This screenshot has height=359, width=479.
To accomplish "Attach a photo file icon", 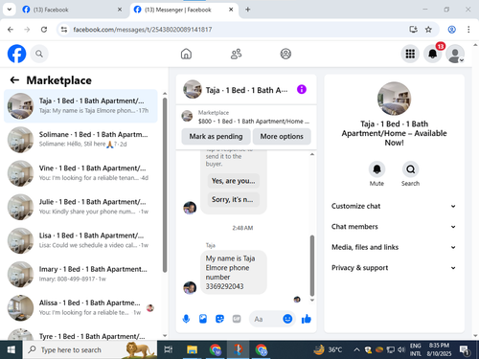I will pos(203,319).
